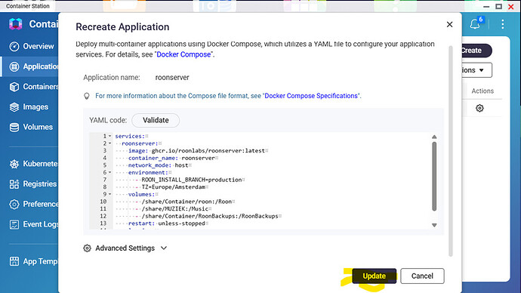Open the Registries icon in sidebar
The width and height of the screenshot is (521, 293).
coord(14,184)
